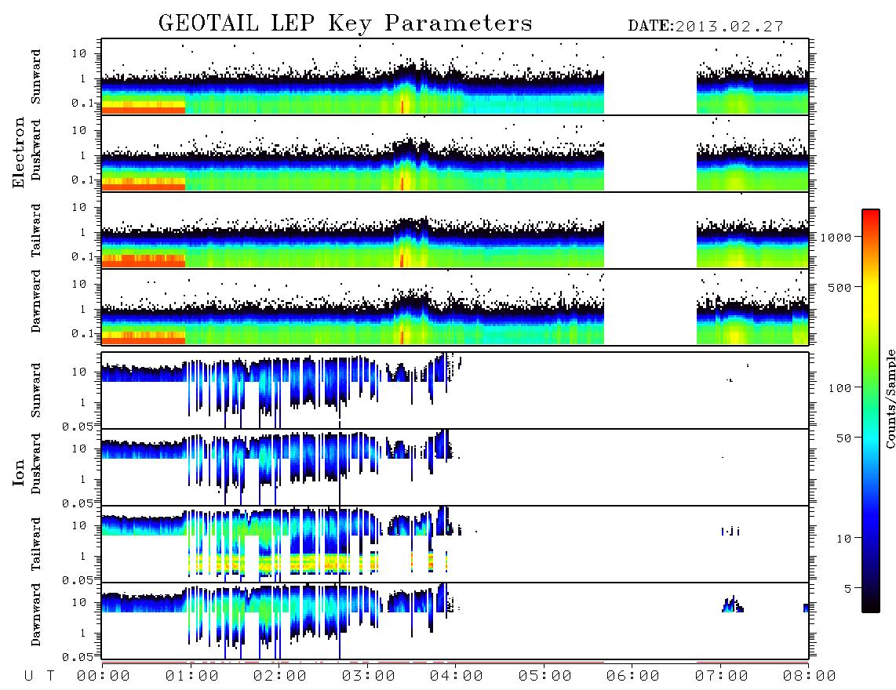Screen dimensions: 896x690
Task: Click the 02:00 time tick
Action: pyautogui.click(x=280, y=677)
